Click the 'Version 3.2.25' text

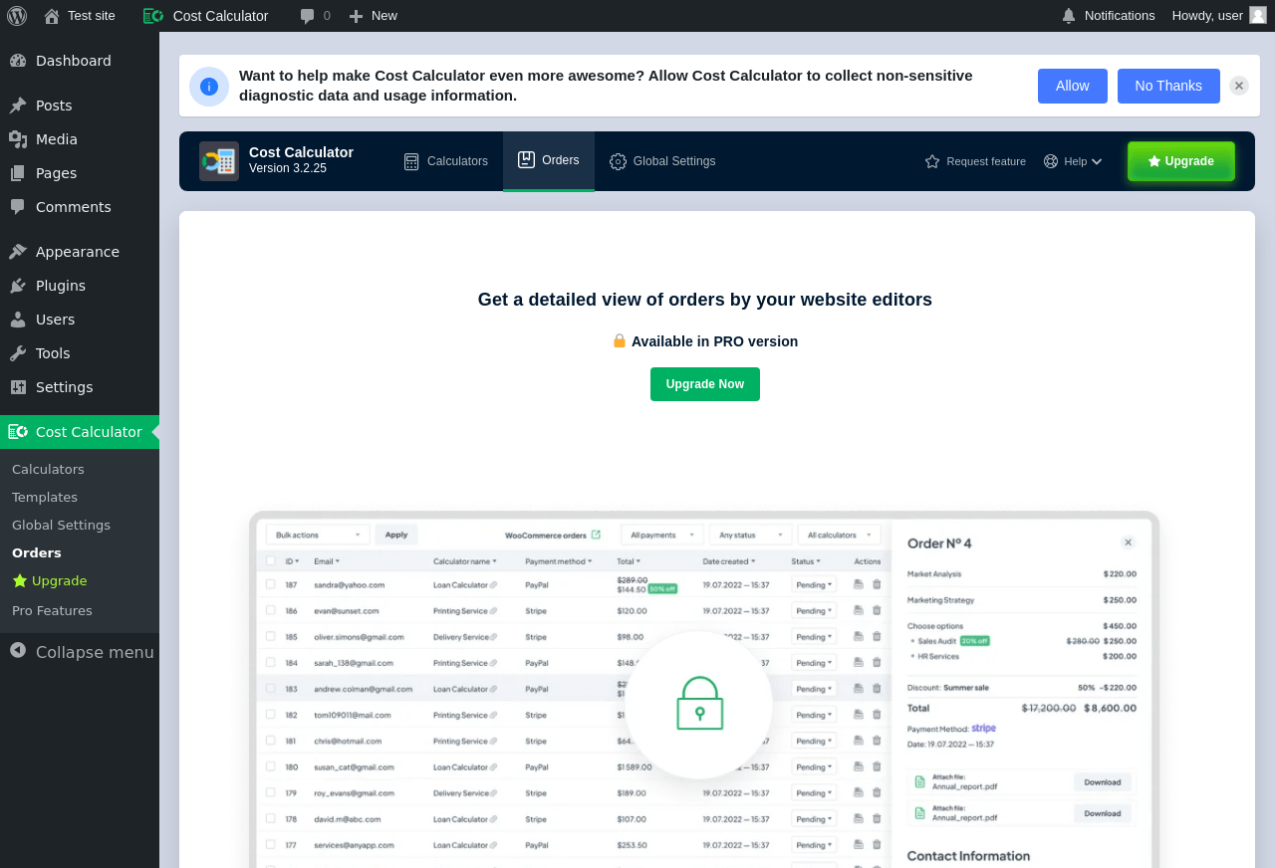(288, 168)
